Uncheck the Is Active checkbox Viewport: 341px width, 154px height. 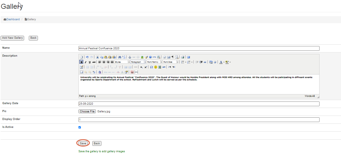(80, 127)
